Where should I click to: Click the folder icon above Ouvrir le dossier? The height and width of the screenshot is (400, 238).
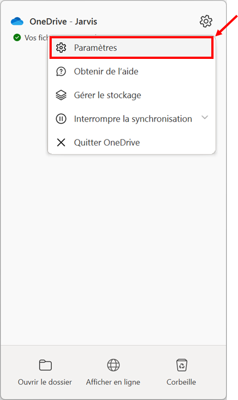click(x=45, y=365)
